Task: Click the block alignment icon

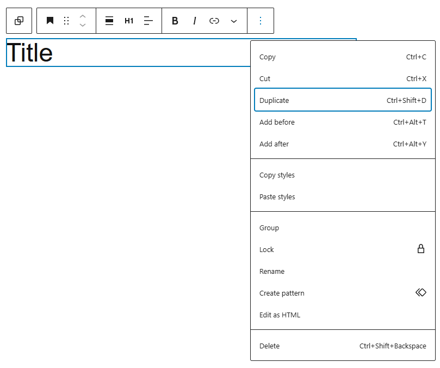Action: (109, 21)
